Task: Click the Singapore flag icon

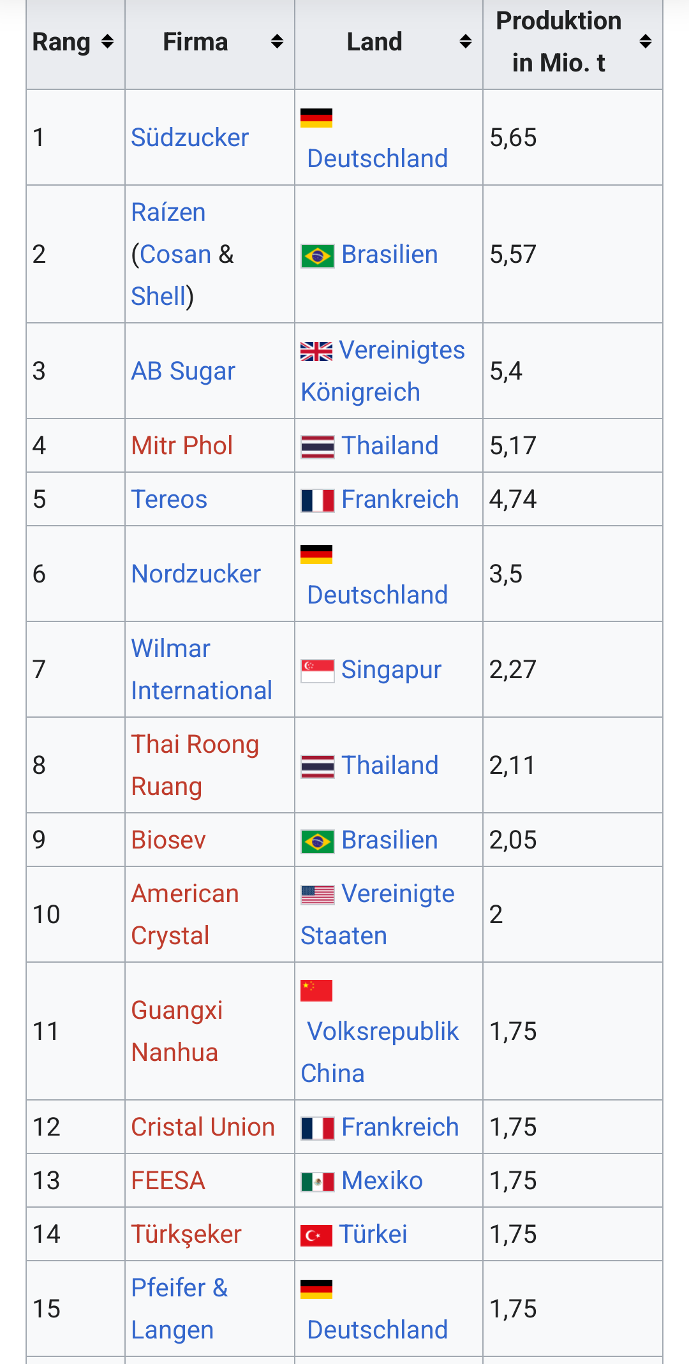Action: pos(318,671)
